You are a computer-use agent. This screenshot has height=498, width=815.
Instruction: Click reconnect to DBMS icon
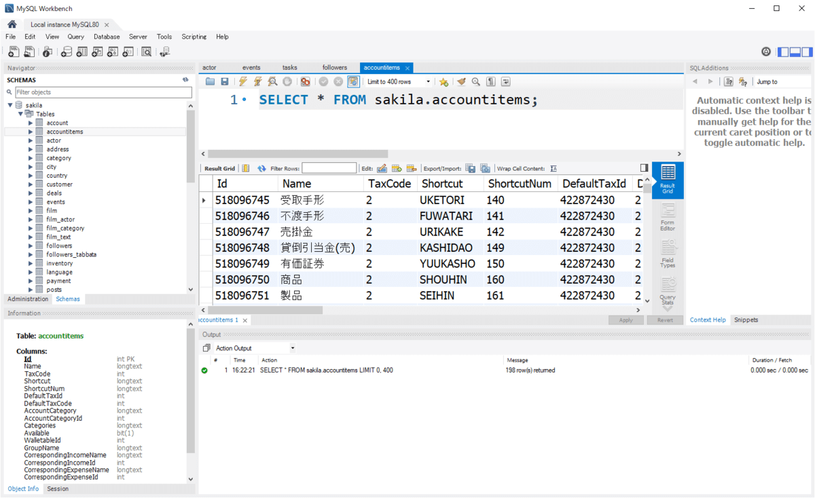coord(165,52)
